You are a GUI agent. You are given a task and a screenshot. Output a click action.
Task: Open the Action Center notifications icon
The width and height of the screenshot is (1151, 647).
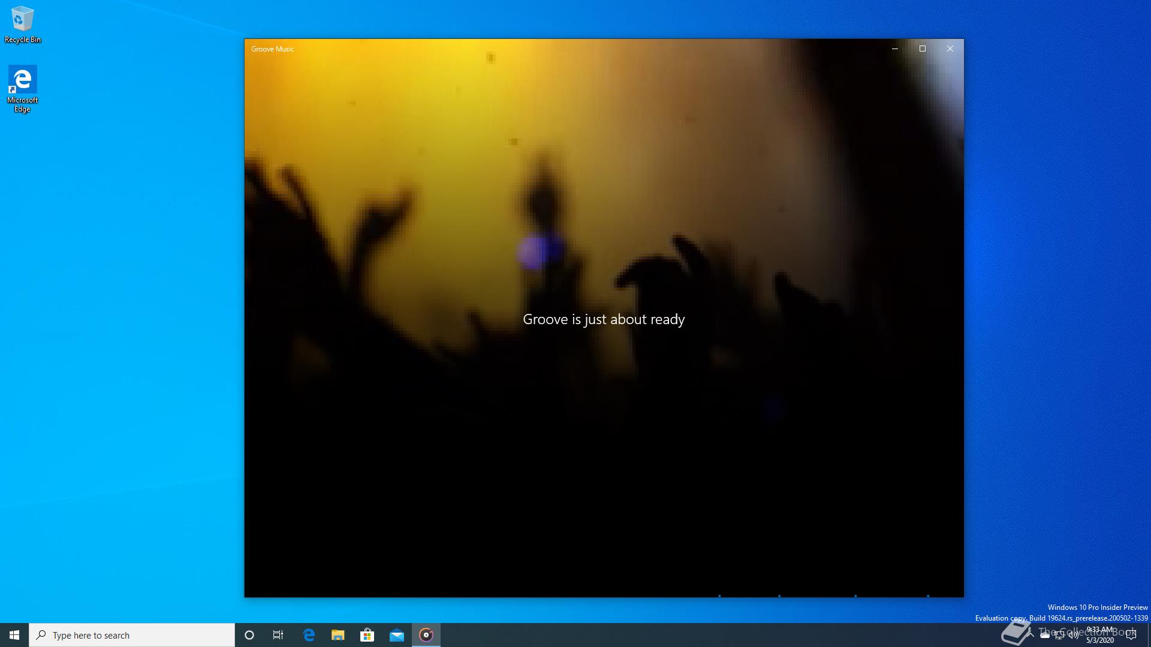(1131, 635)
